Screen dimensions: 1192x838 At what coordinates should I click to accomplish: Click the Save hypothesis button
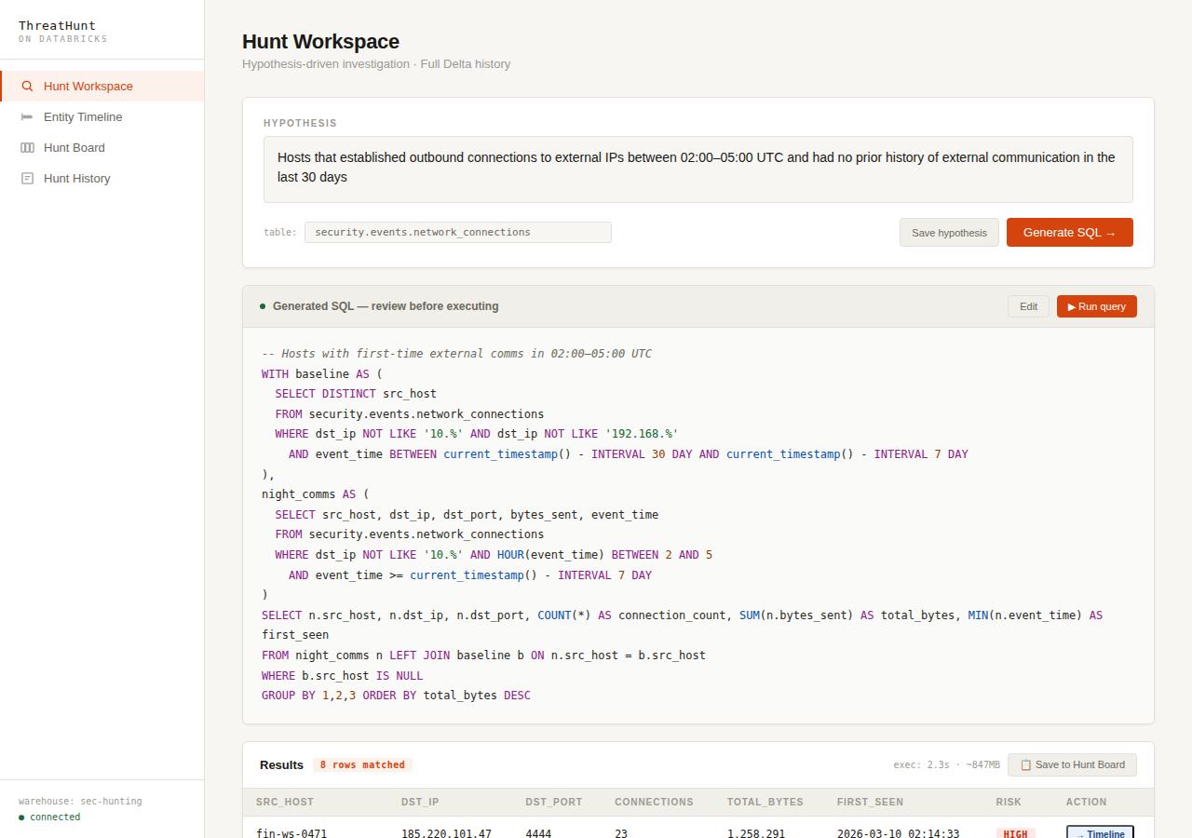click(x=949, y=232)
